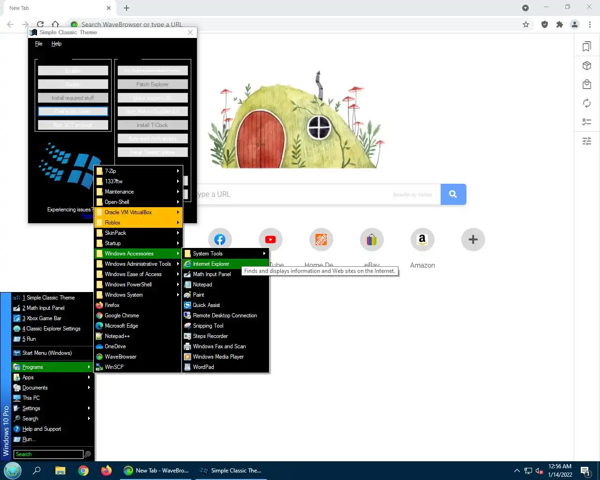Image resolution: width=600 pixels, height=480 pixels.
Task: Select Help and Support in start menu
Action: pos(52,429)
